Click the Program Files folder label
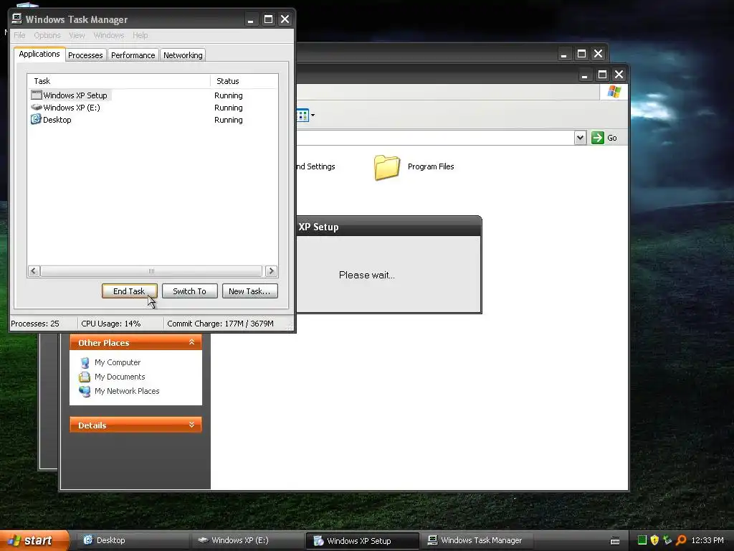The image size is (734, 551). pos(431,166)
